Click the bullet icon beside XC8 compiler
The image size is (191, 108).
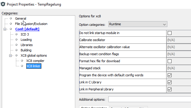point(22,61)
